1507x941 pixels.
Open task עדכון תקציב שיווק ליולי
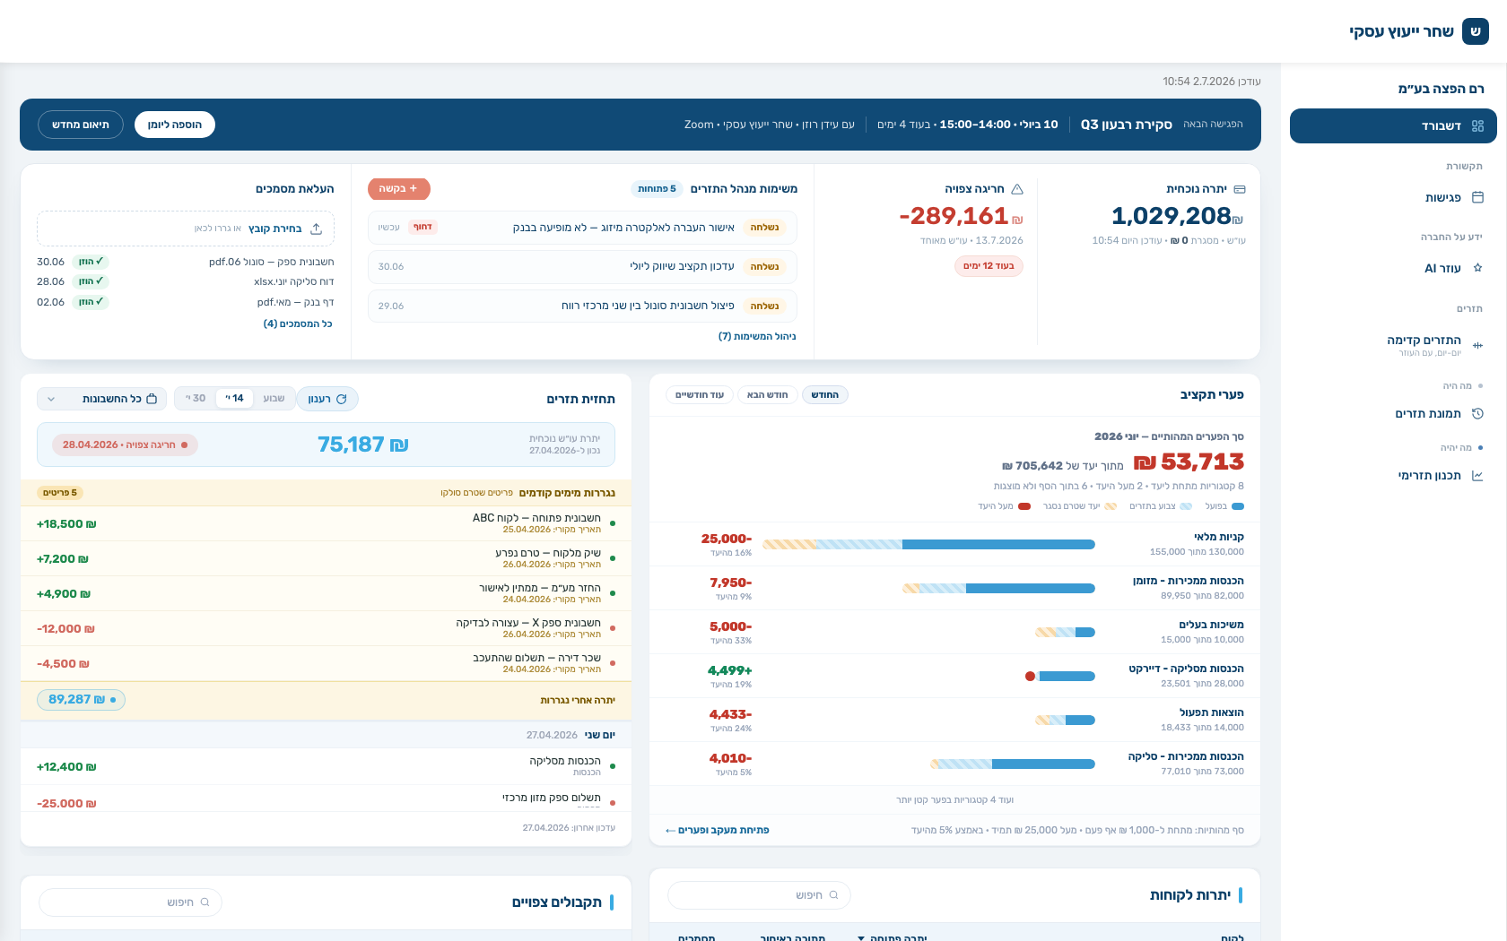(x=582, y=266)
